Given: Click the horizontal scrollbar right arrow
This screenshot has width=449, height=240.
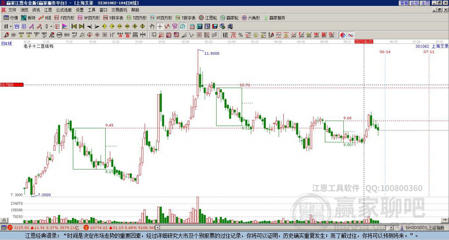Looking at the screenshot, I should click(x=392, y=228).
